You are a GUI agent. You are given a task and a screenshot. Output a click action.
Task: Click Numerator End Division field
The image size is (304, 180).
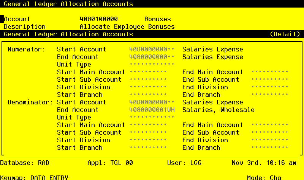point(270,87)
